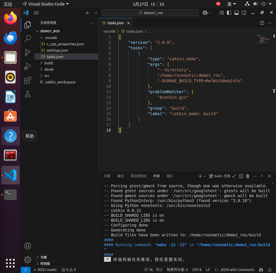Switch to the 端口 ports tab
The width and height of the screenshot is (276, 273).
pyautogui.click(x=170, y=176)
